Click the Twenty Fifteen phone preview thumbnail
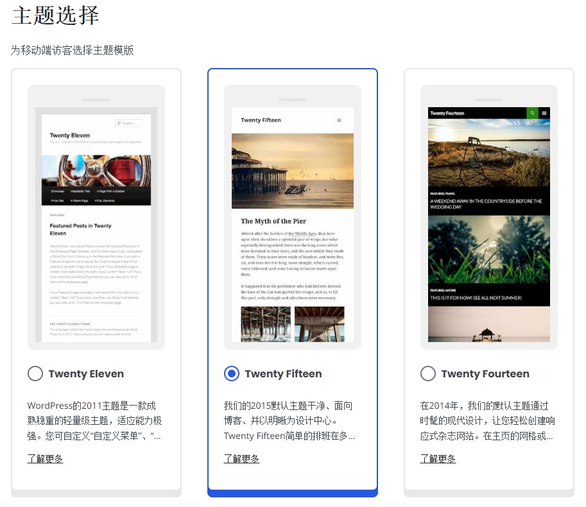 point(293,217)
